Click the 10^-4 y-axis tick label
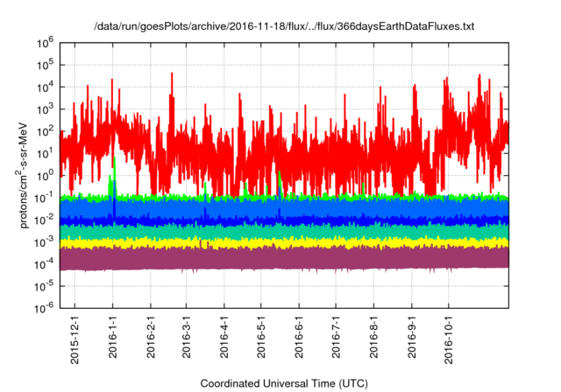Image resolution: width=561 pixels, height=392 pixels. pyautogui.click(x=44, y=264)
